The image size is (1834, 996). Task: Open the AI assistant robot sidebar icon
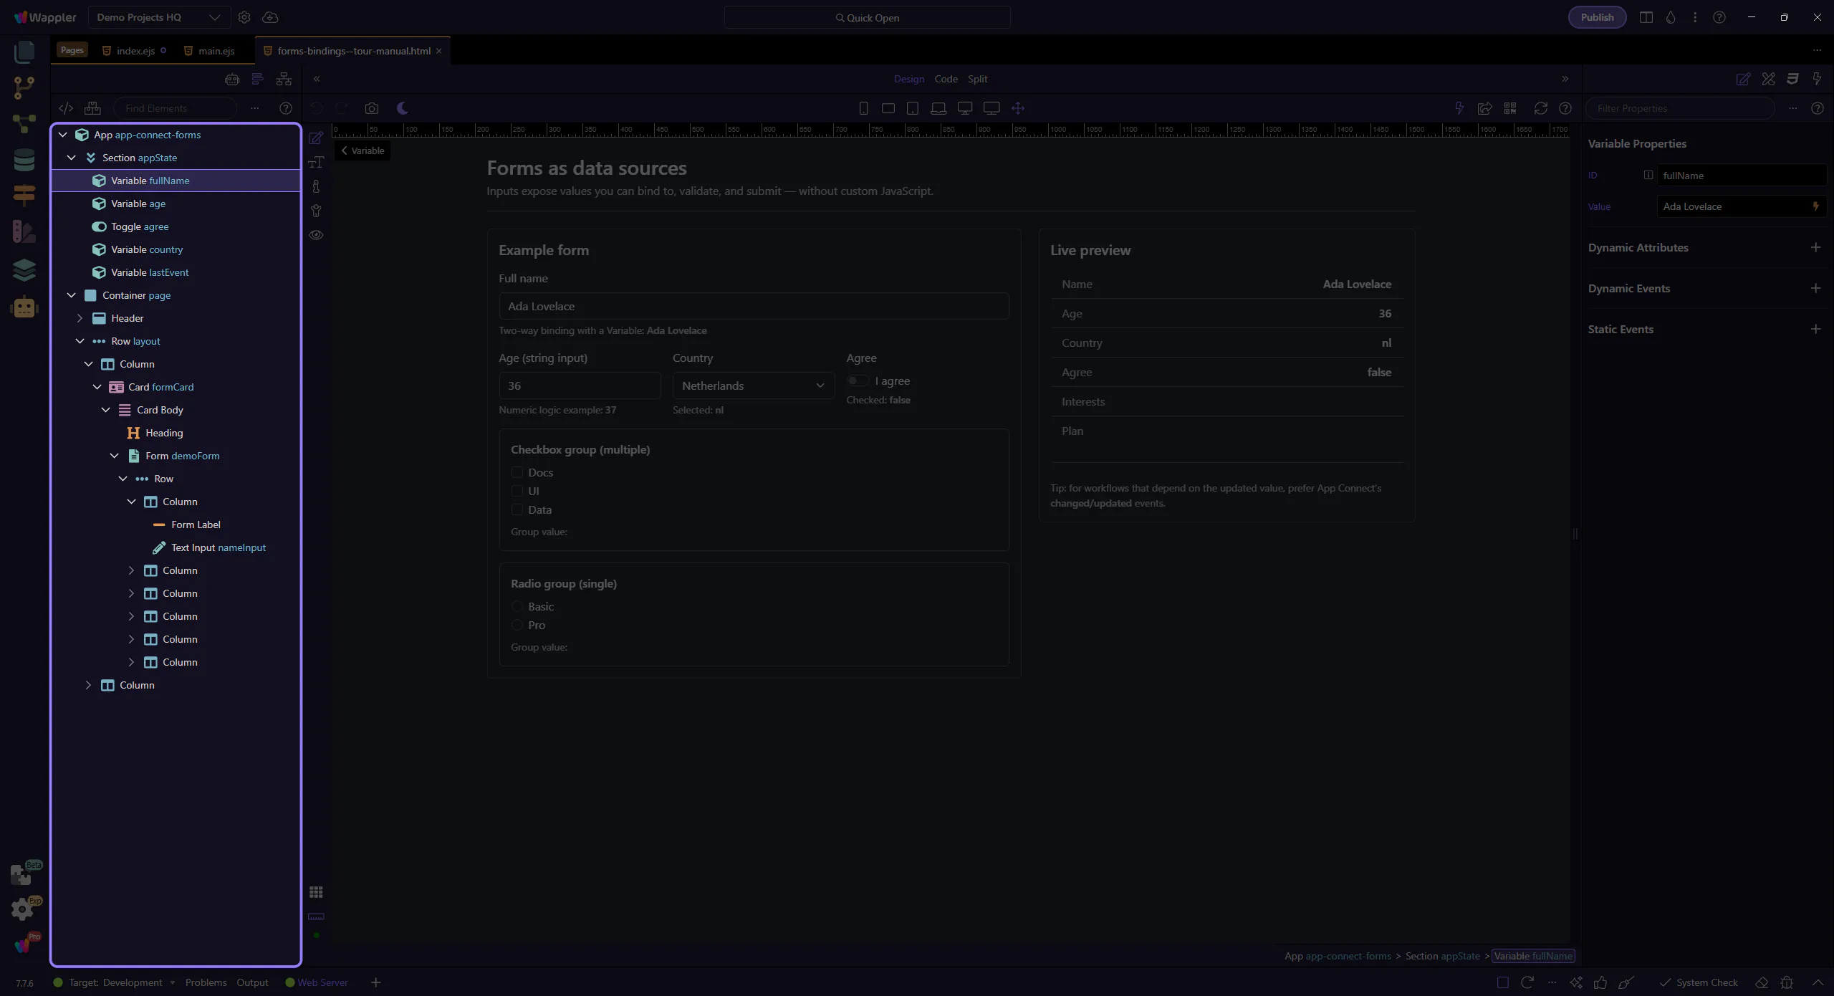(x=24, y=307)
